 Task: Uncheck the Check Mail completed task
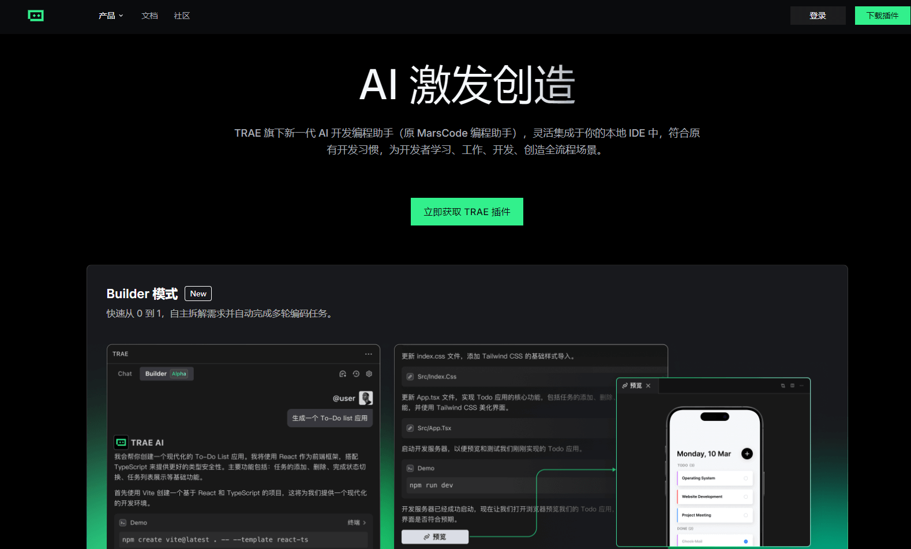point(745,542)
